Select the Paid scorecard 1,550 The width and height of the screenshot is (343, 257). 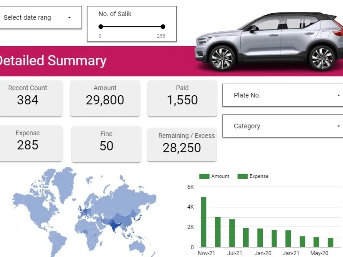(182, 98)
